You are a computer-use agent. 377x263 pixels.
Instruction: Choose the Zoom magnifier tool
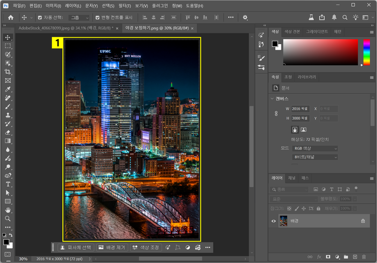pos(8,219)
